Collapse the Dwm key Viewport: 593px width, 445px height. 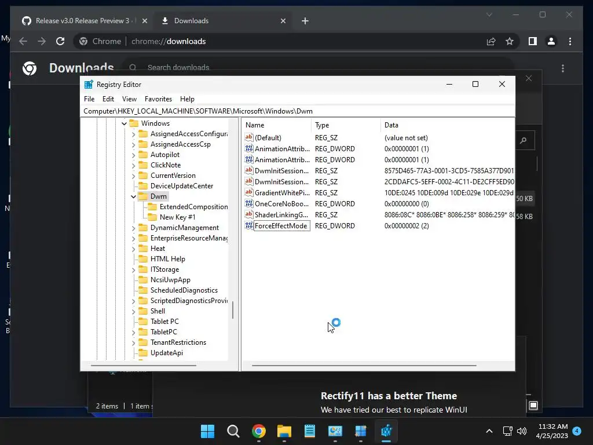point(133,196)
